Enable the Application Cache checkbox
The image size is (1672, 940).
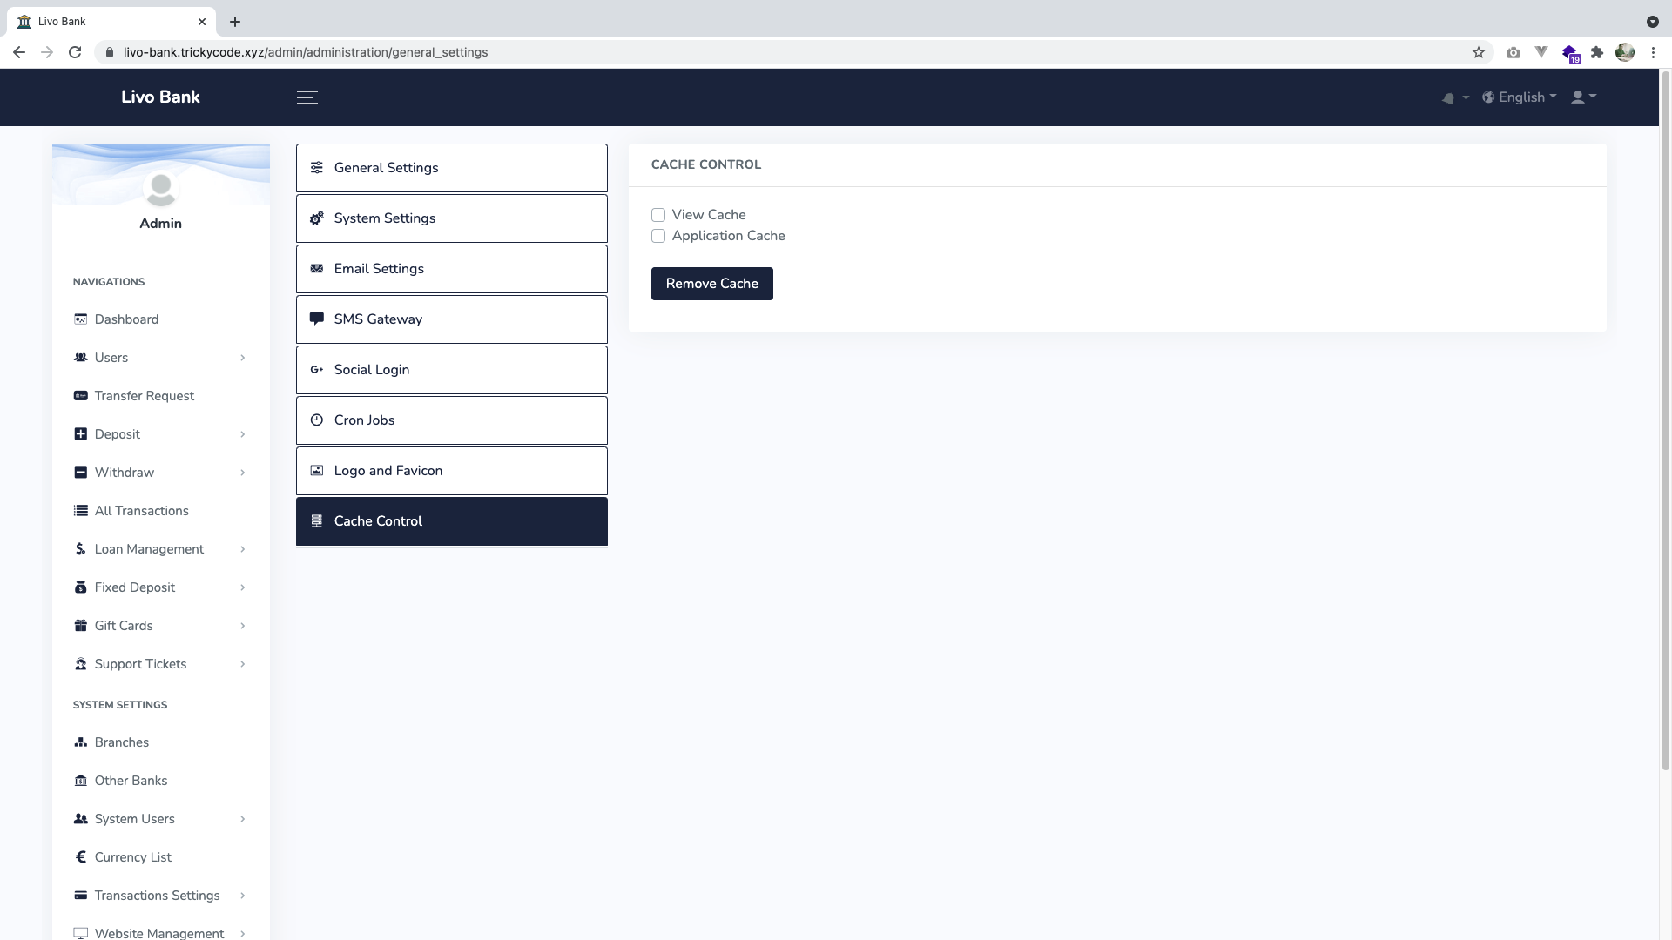658,236
